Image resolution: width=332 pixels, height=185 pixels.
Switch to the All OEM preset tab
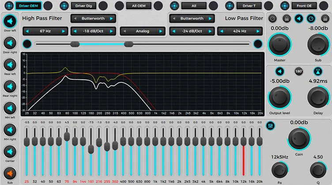[139, 6]
